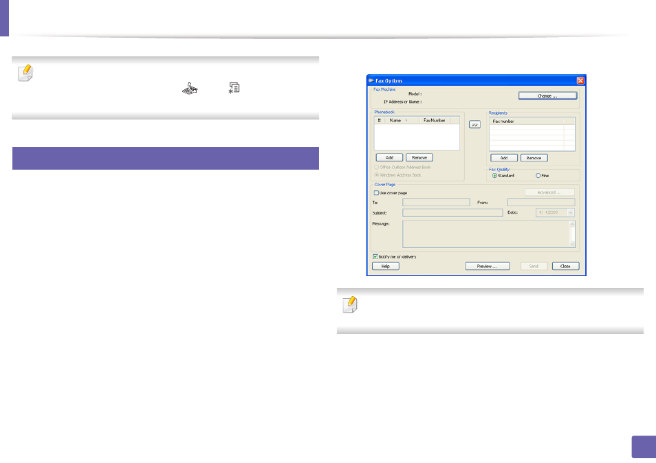Click the note pencil icon below the dialog
Image resolution: width=656 pixels, height=463 pixels.
pos(350,304)
